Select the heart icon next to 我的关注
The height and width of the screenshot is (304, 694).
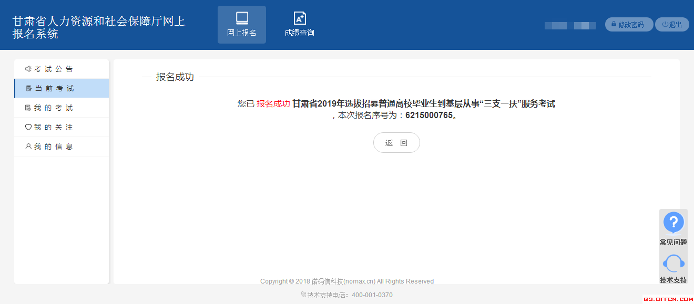[x=28, y=127]
